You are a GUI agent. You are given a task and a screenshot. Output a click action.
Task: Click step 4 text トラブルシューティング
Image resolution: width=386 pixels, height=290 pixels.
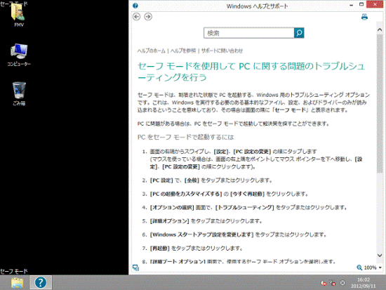click(244, 207)
